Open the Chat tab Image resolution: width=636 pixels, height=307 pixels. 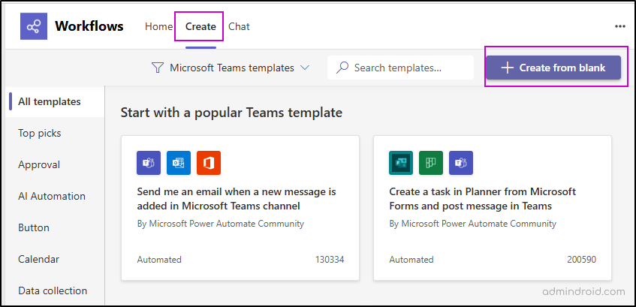239,26
